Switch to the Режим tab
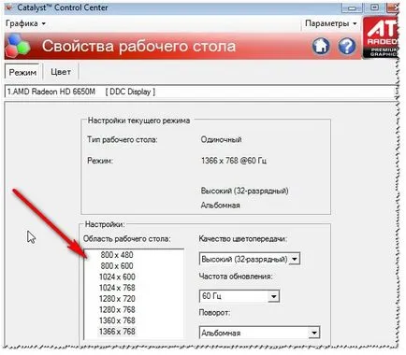 [x=22, y=72]
